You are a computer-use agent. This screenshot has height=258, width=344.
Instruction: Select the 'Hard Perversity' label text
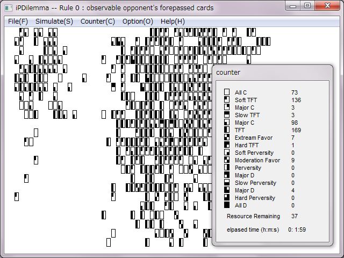click(255, 198)
